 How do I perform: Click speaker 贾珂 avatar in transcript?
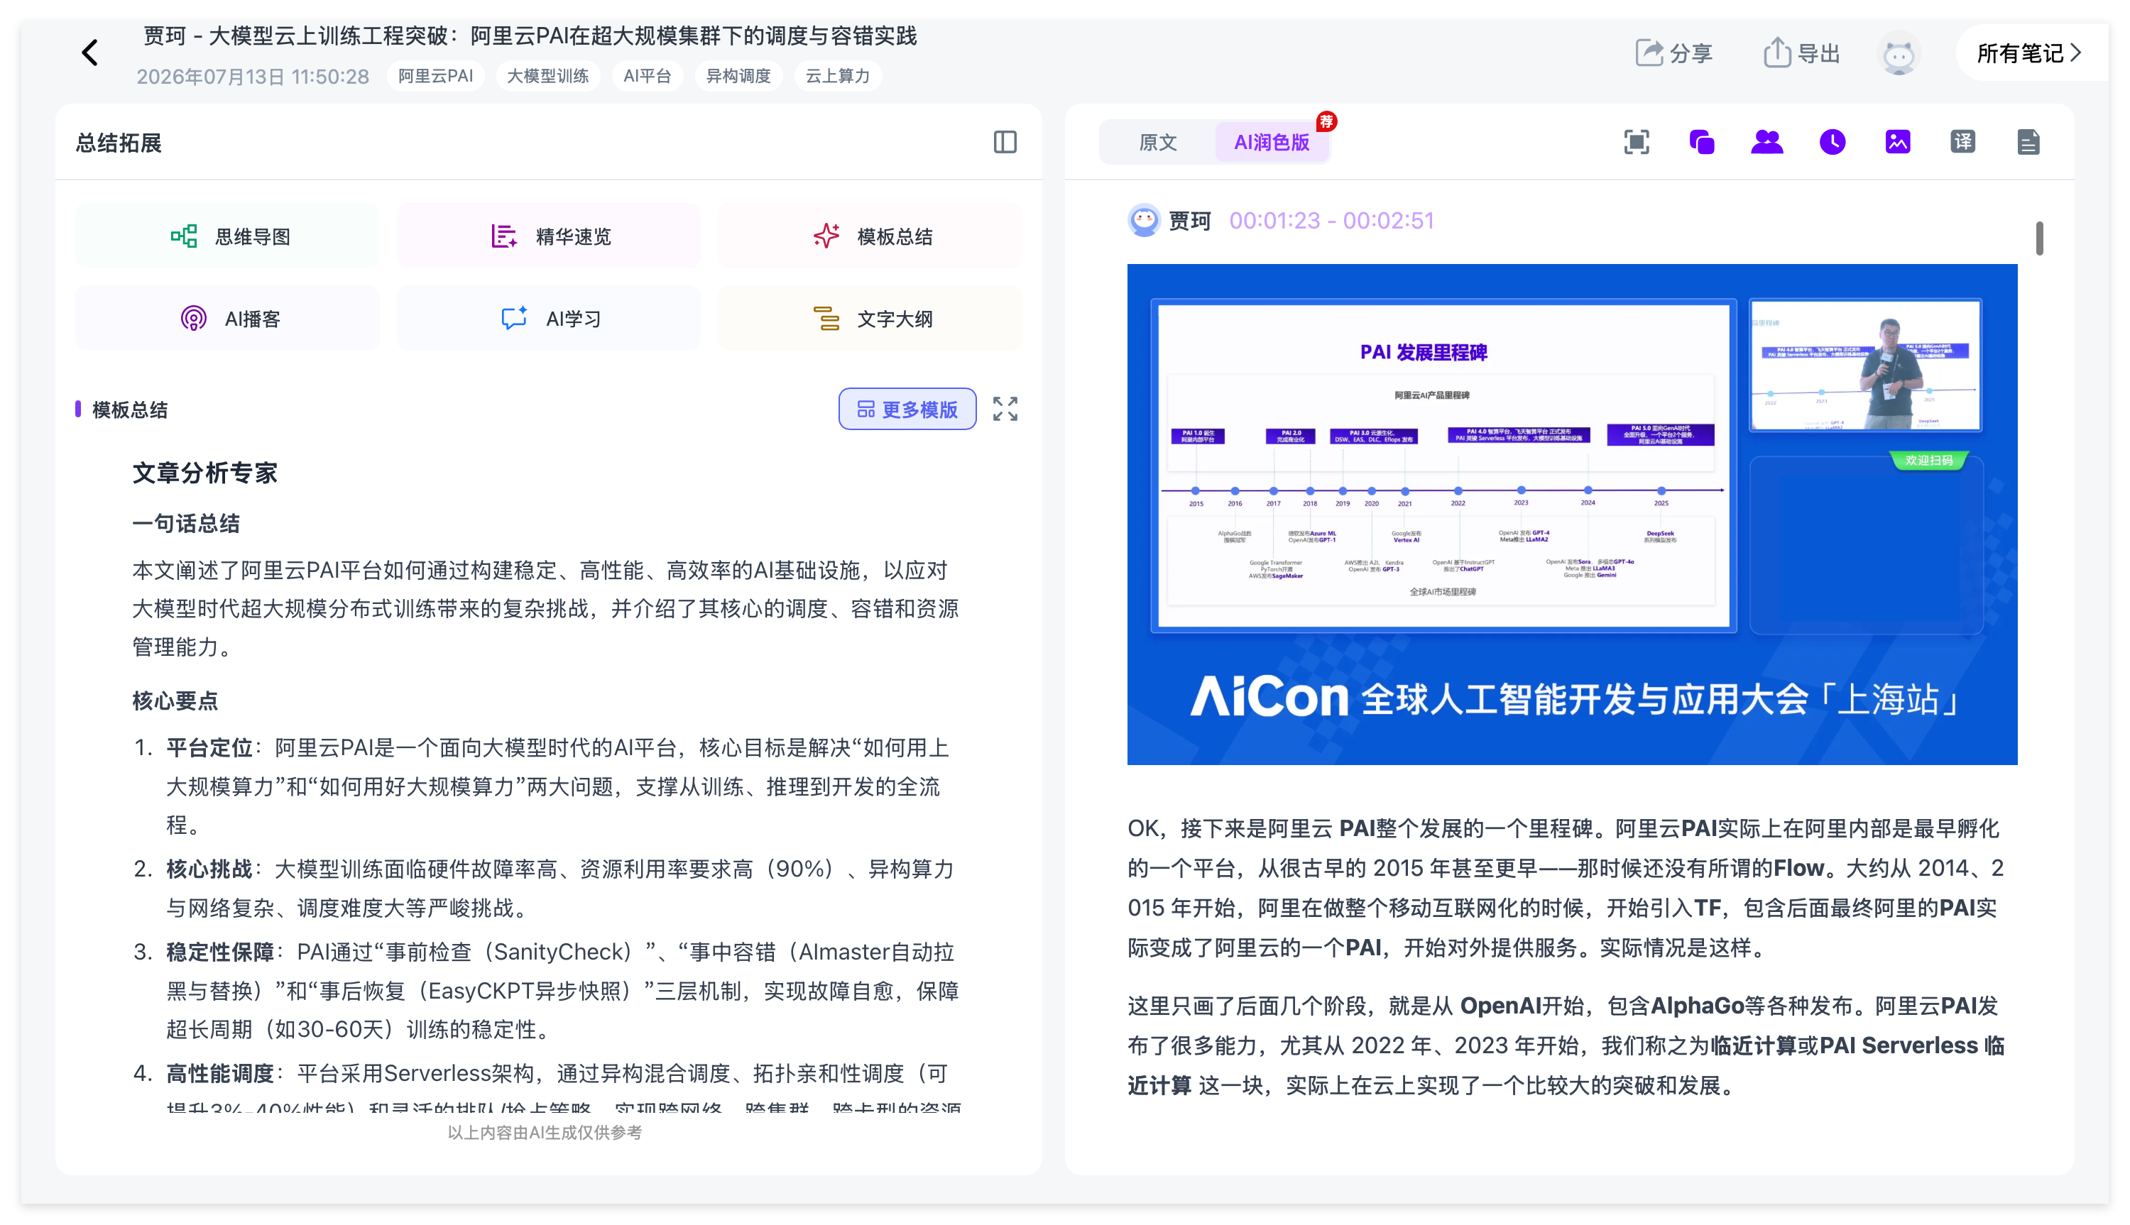point(1144,221)
